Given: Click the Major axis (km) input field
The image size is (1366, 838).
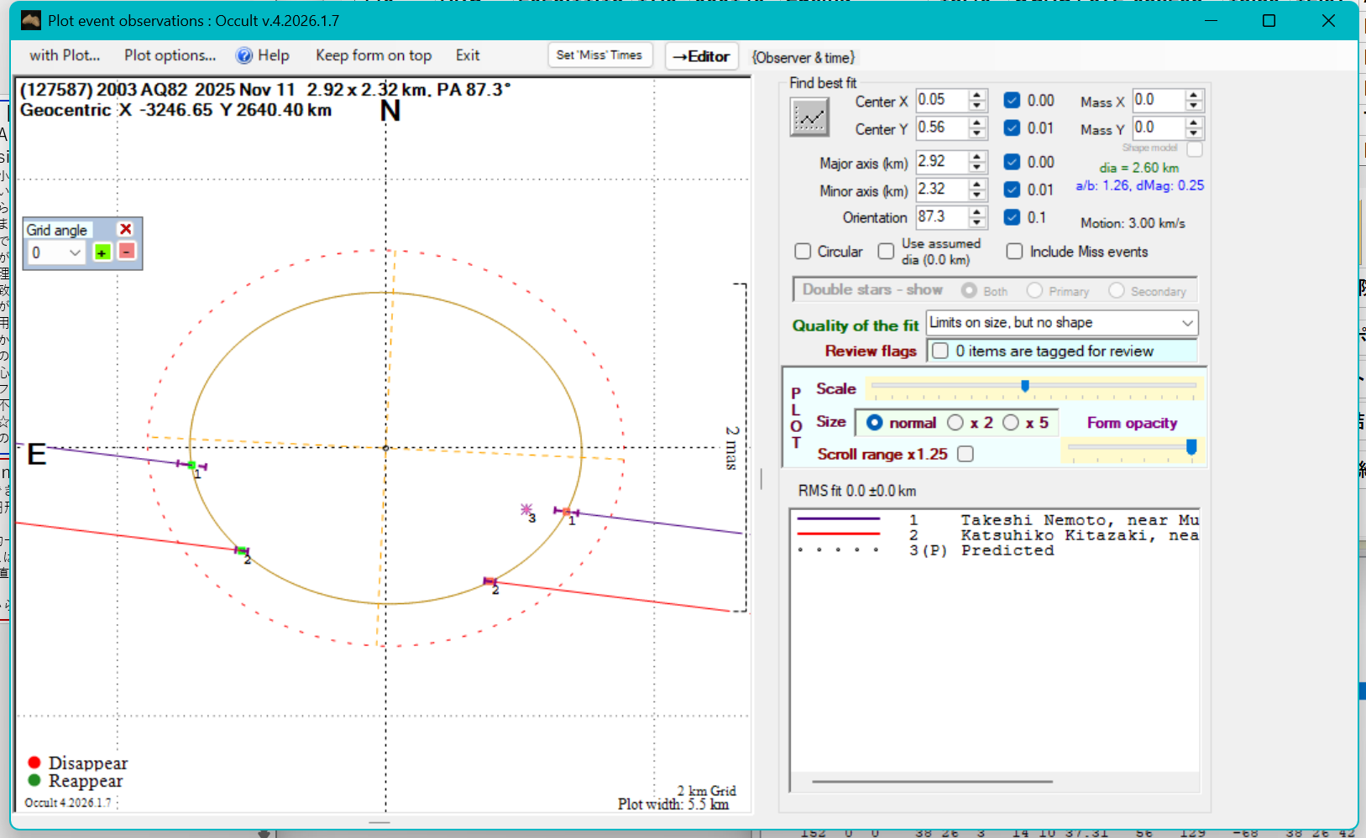Looking at the screenshot, I should click(x=941, y=162).
